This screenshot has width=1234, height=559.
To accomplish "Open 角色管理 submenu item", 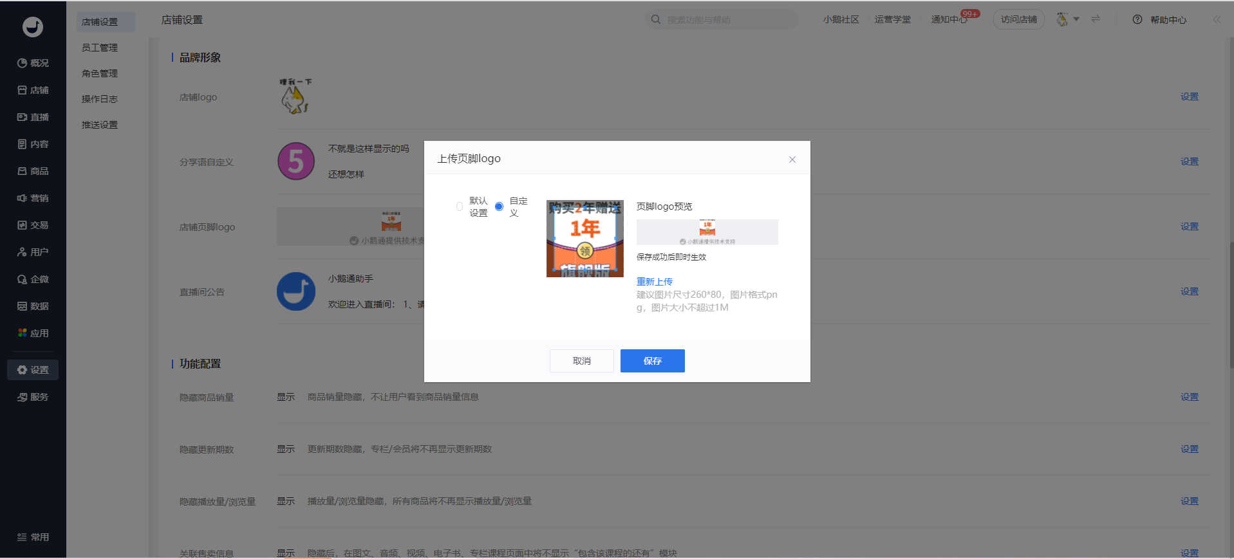I will tap(100, 73).
